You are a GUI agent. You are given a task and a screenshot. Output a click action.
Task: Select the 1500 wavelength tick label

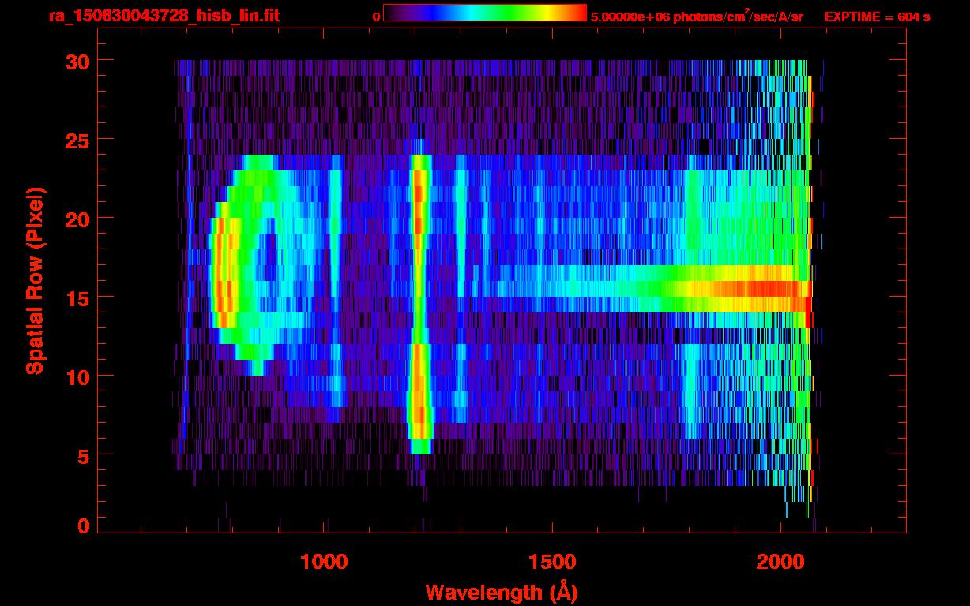tap(552, 562)
